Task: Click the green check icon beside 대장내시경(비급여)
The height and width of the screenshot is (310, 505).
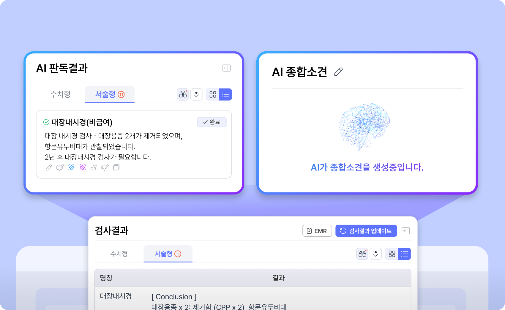Action: [46, 122]
